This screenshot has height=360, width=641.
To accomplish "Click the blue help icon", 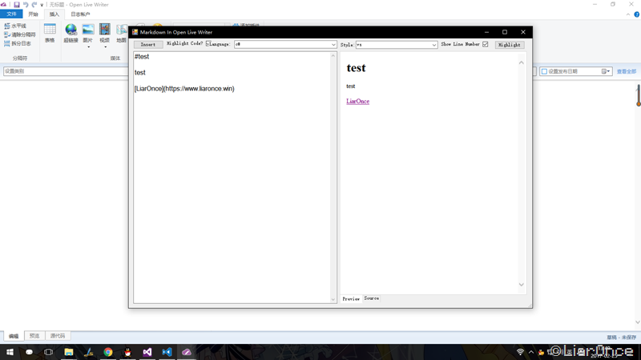I will point(636,14).
